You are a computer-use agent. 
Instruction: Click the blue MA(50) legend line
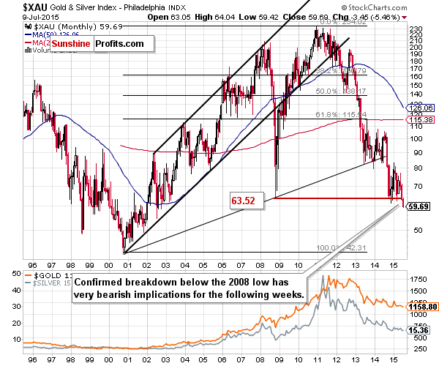pyautogui.click(x=28, y=35)
